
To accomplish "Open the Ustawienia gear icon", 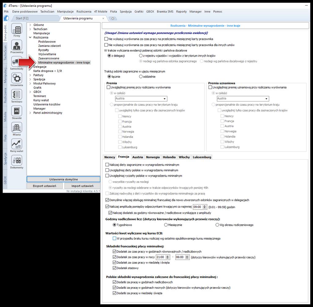I will pyautogui.click(x=17, y=78).
